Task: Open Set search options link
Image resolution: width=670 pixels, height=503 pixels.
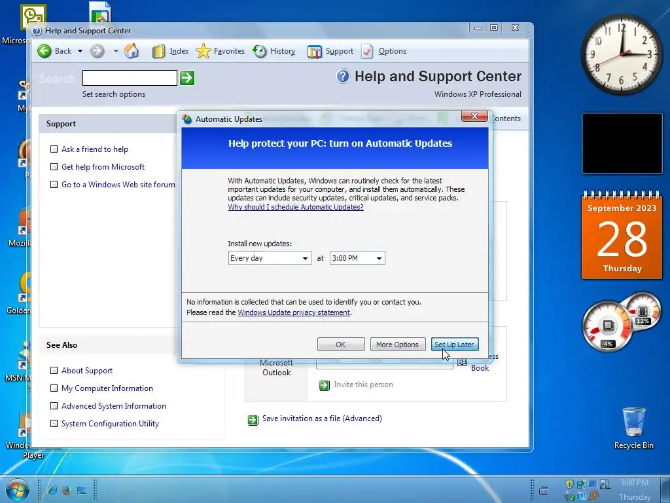Action: tap(114, 94)
